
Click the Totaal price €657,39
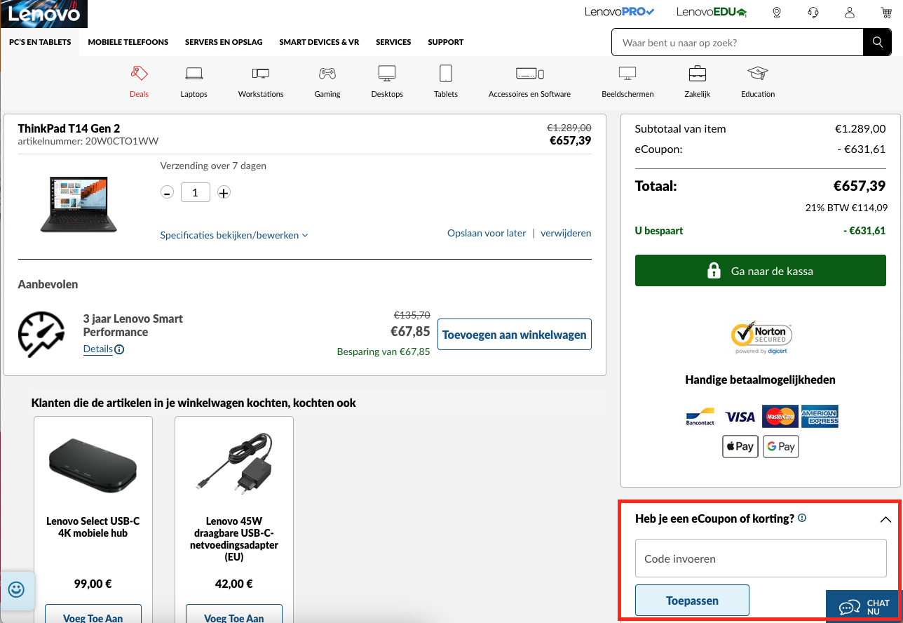(x=860, y=187)
